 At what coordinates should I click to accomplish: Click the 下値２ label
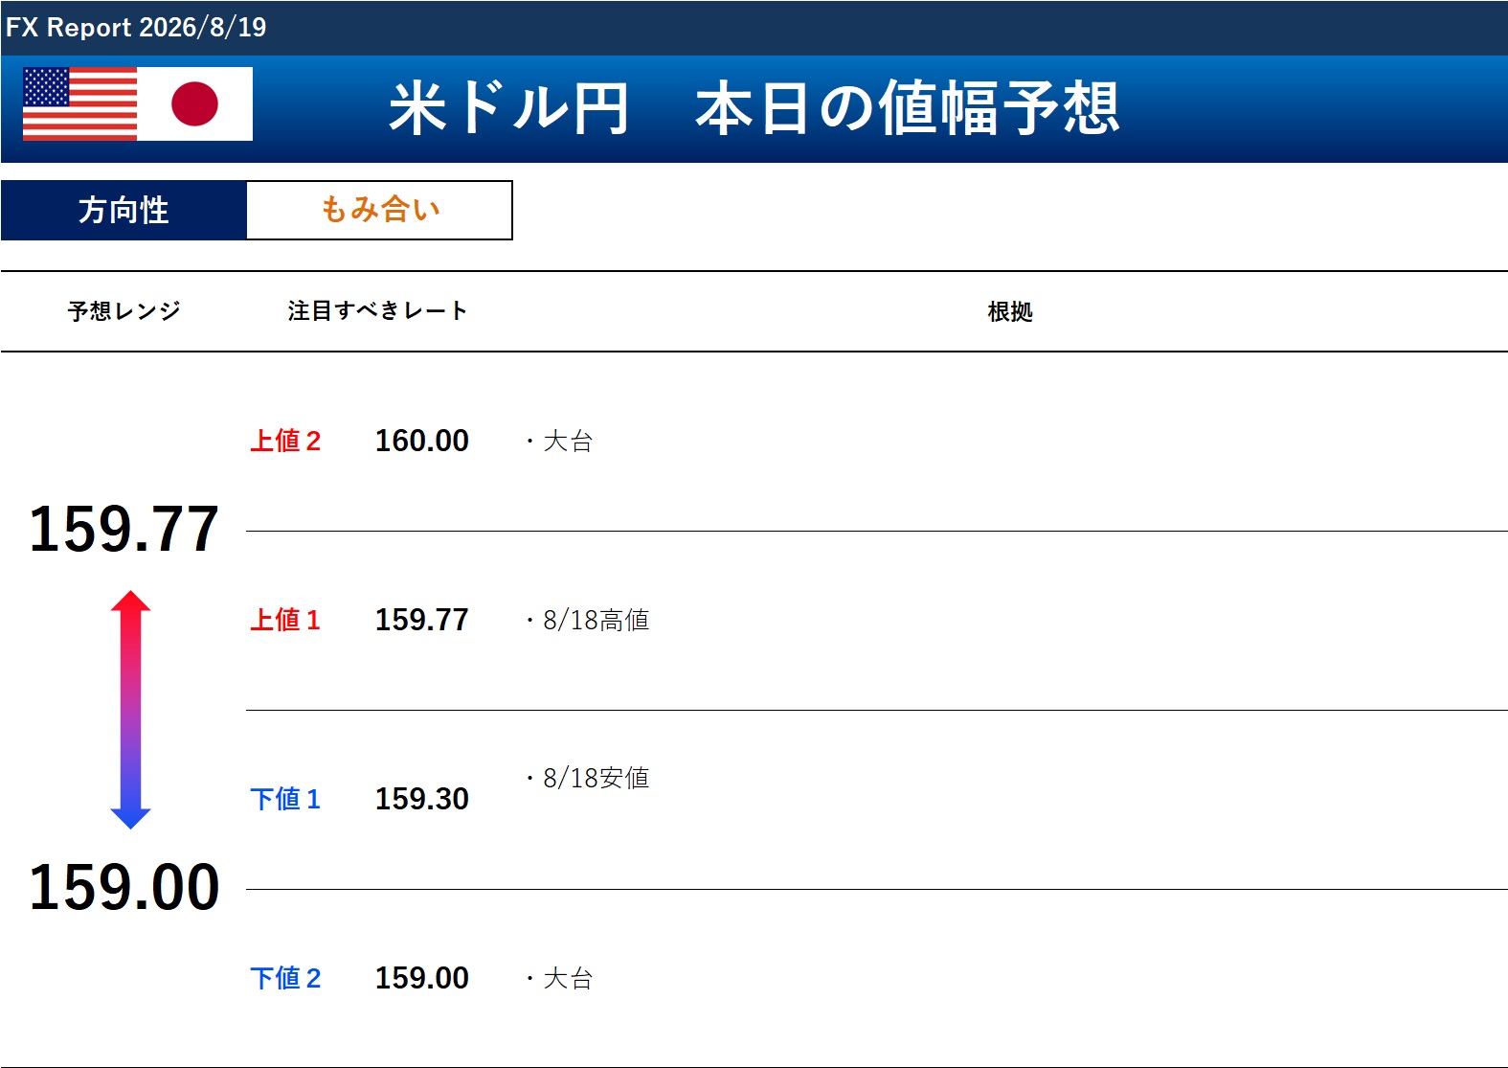[285, 978]
